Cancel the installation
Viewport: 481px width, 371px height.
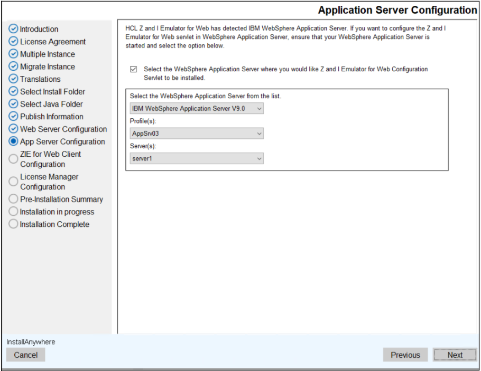coord(26,355)
